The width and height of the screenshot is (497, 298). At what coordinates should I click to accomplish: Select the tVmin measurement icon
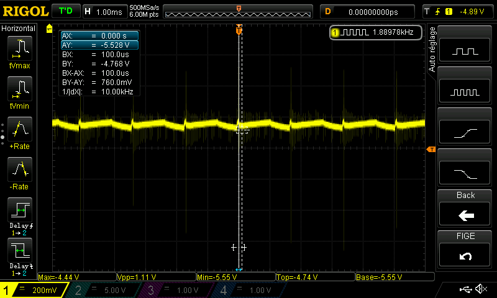point(19,91)
